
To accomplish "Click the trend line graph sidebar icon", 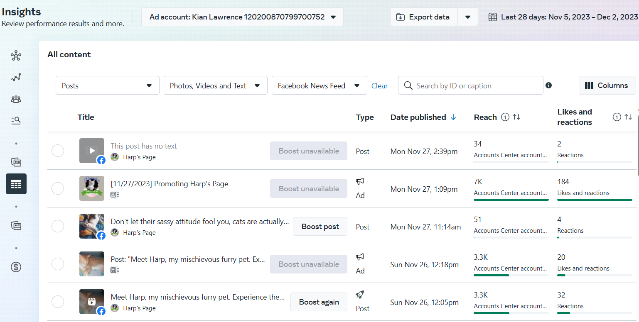I will pos(16,77).
